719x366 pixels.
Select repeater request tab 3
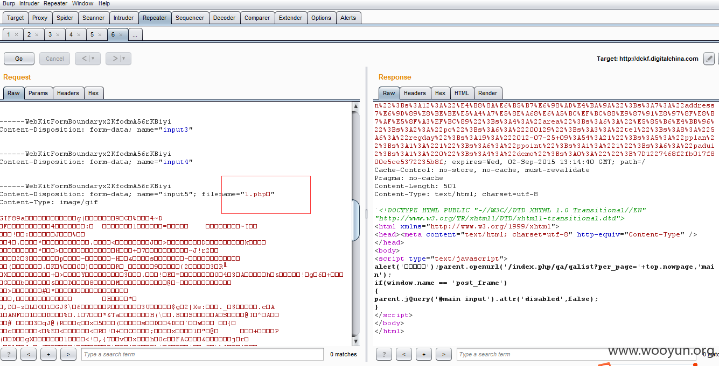point(50,34)
